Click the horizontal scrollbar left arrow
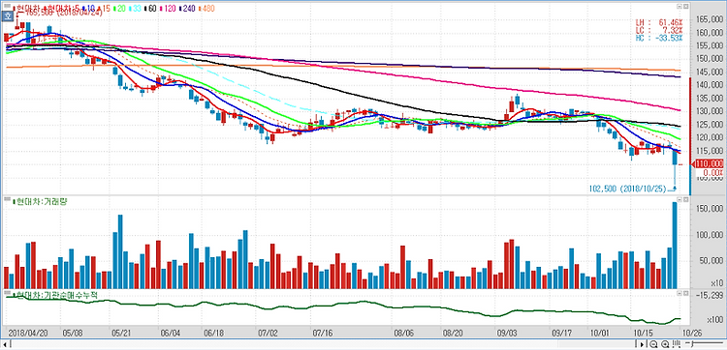This screenshot has width=727, height=350. (4, 344)
